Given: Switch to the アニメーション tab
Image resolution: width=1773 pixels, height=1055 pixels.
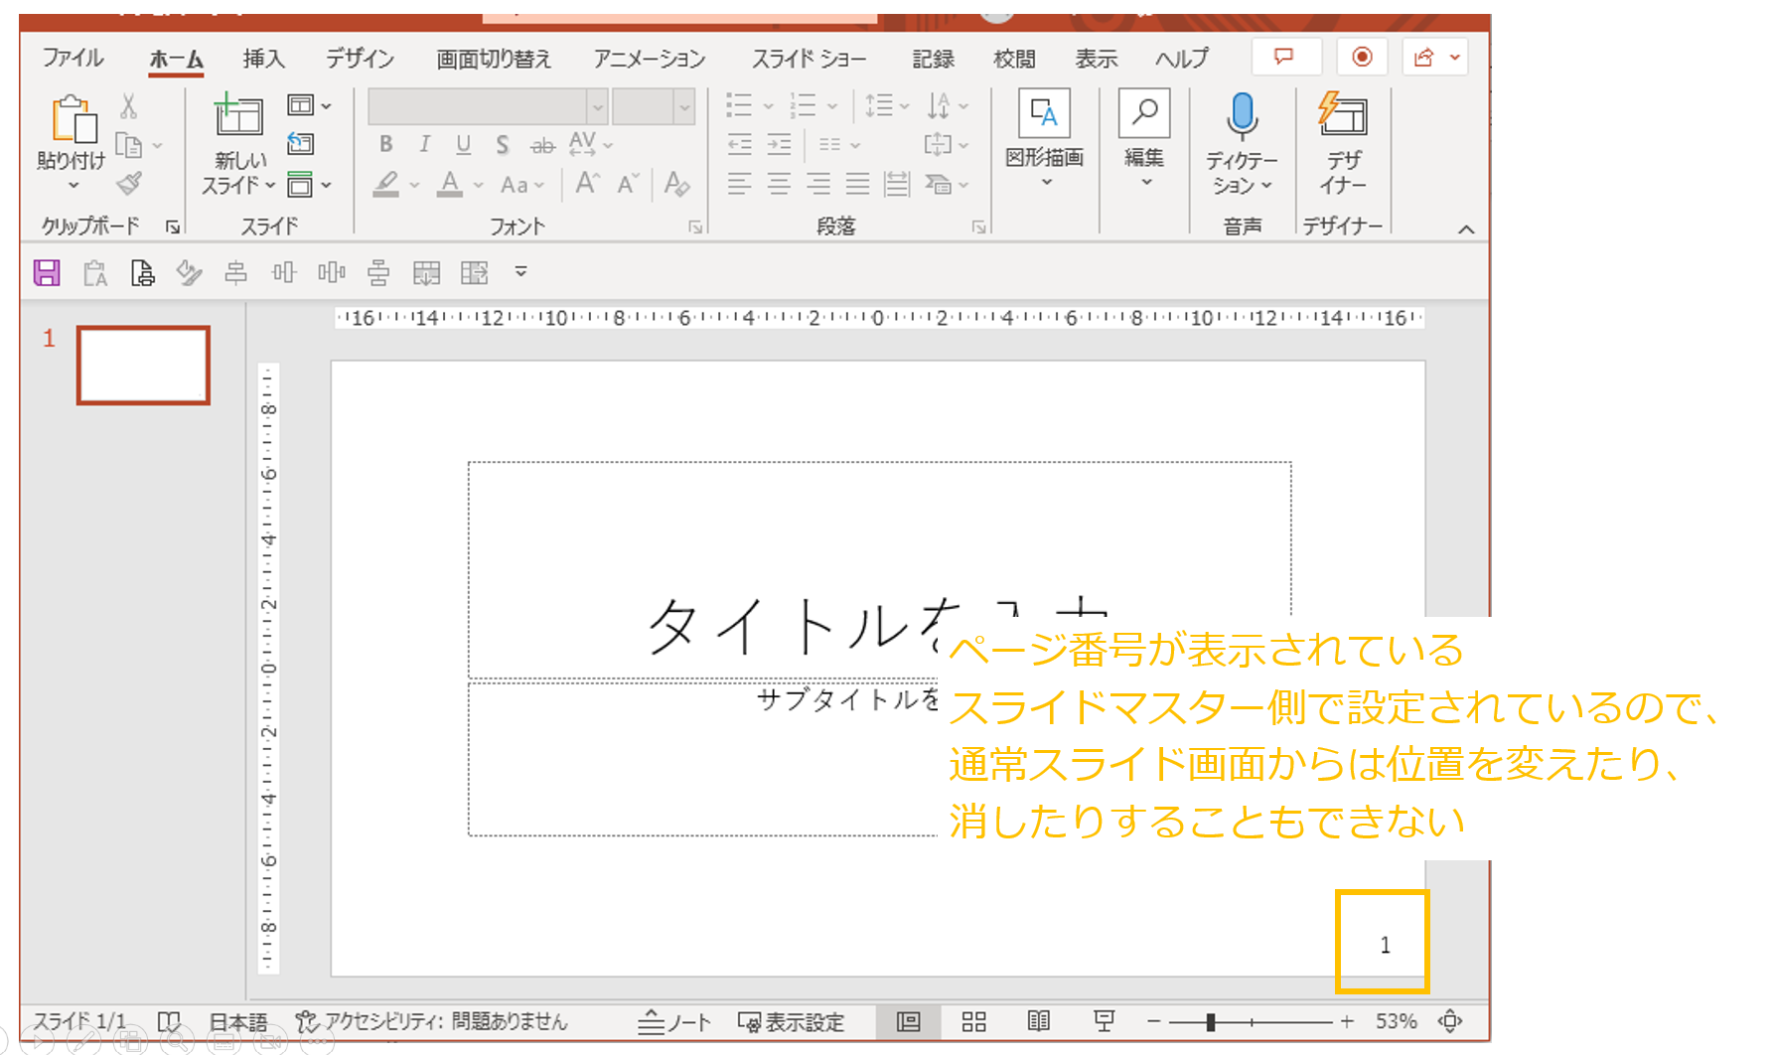Looking at the screenshot, I should (650, 59).
